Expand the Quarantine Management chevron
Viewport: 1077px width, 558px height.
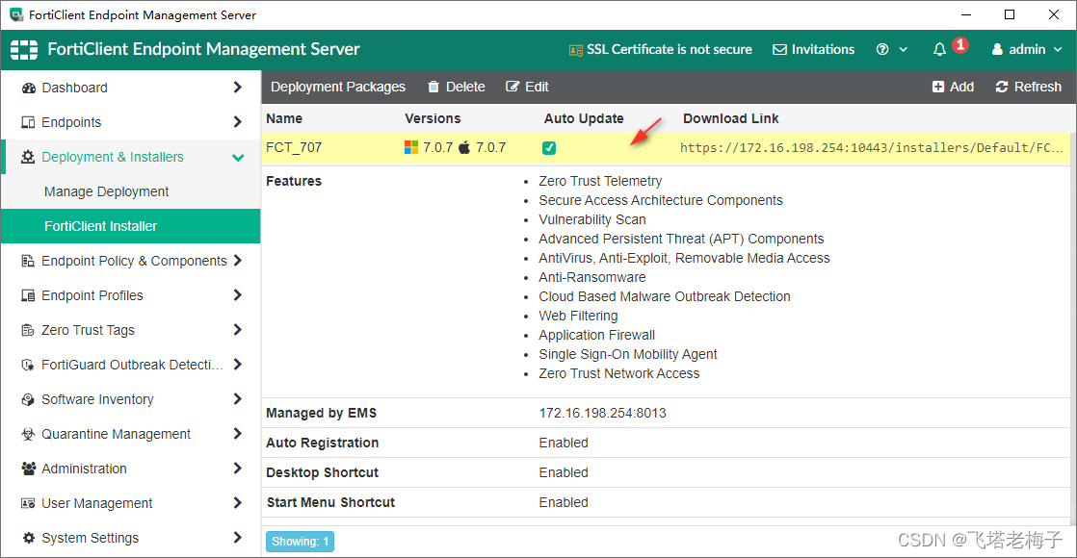pyautogui.click(x=238, y=434)
